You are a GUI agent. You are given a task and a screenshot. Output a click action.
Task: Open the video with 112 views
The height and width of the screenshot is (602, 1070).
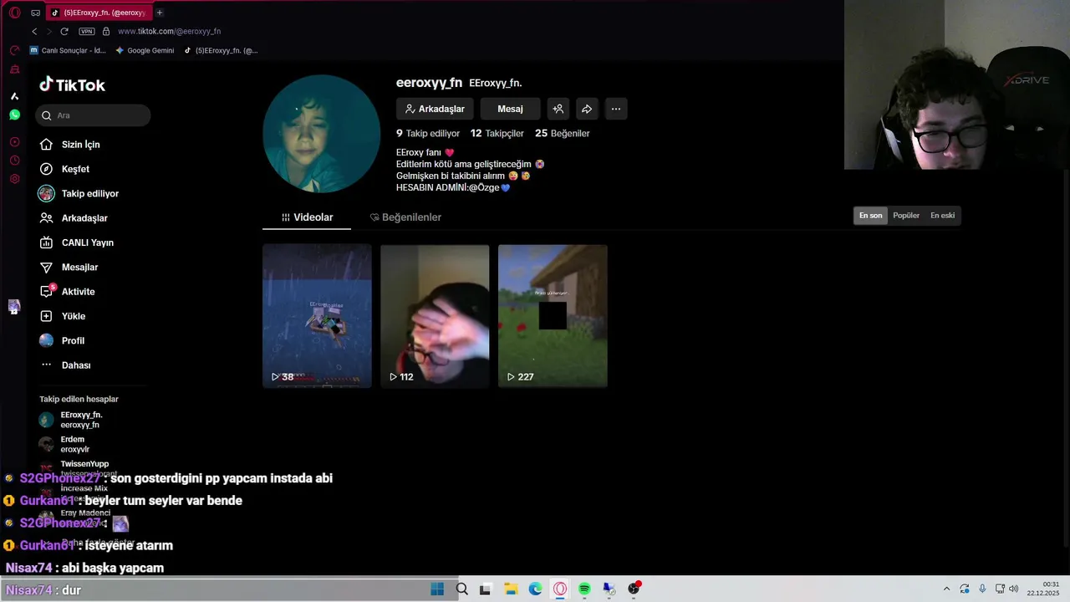(435, 316)
